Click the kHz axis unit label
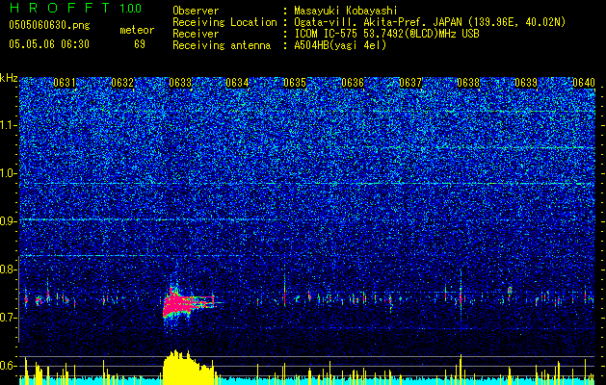This screenshot has width=606, height=385. 9,78
